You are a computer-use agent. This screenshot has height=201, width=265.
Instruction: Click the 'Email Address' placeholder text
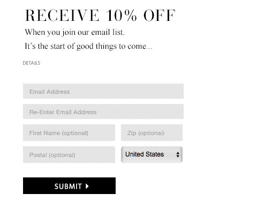49,92
